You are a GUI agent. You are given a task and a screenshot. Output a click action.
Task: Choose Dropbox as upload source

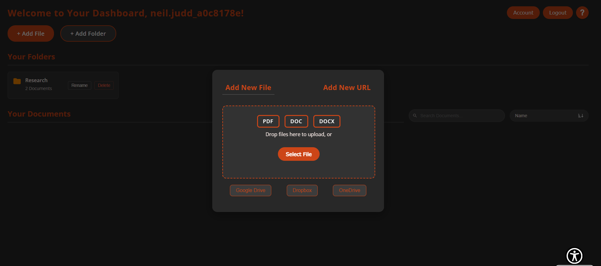tap(302, 190)
